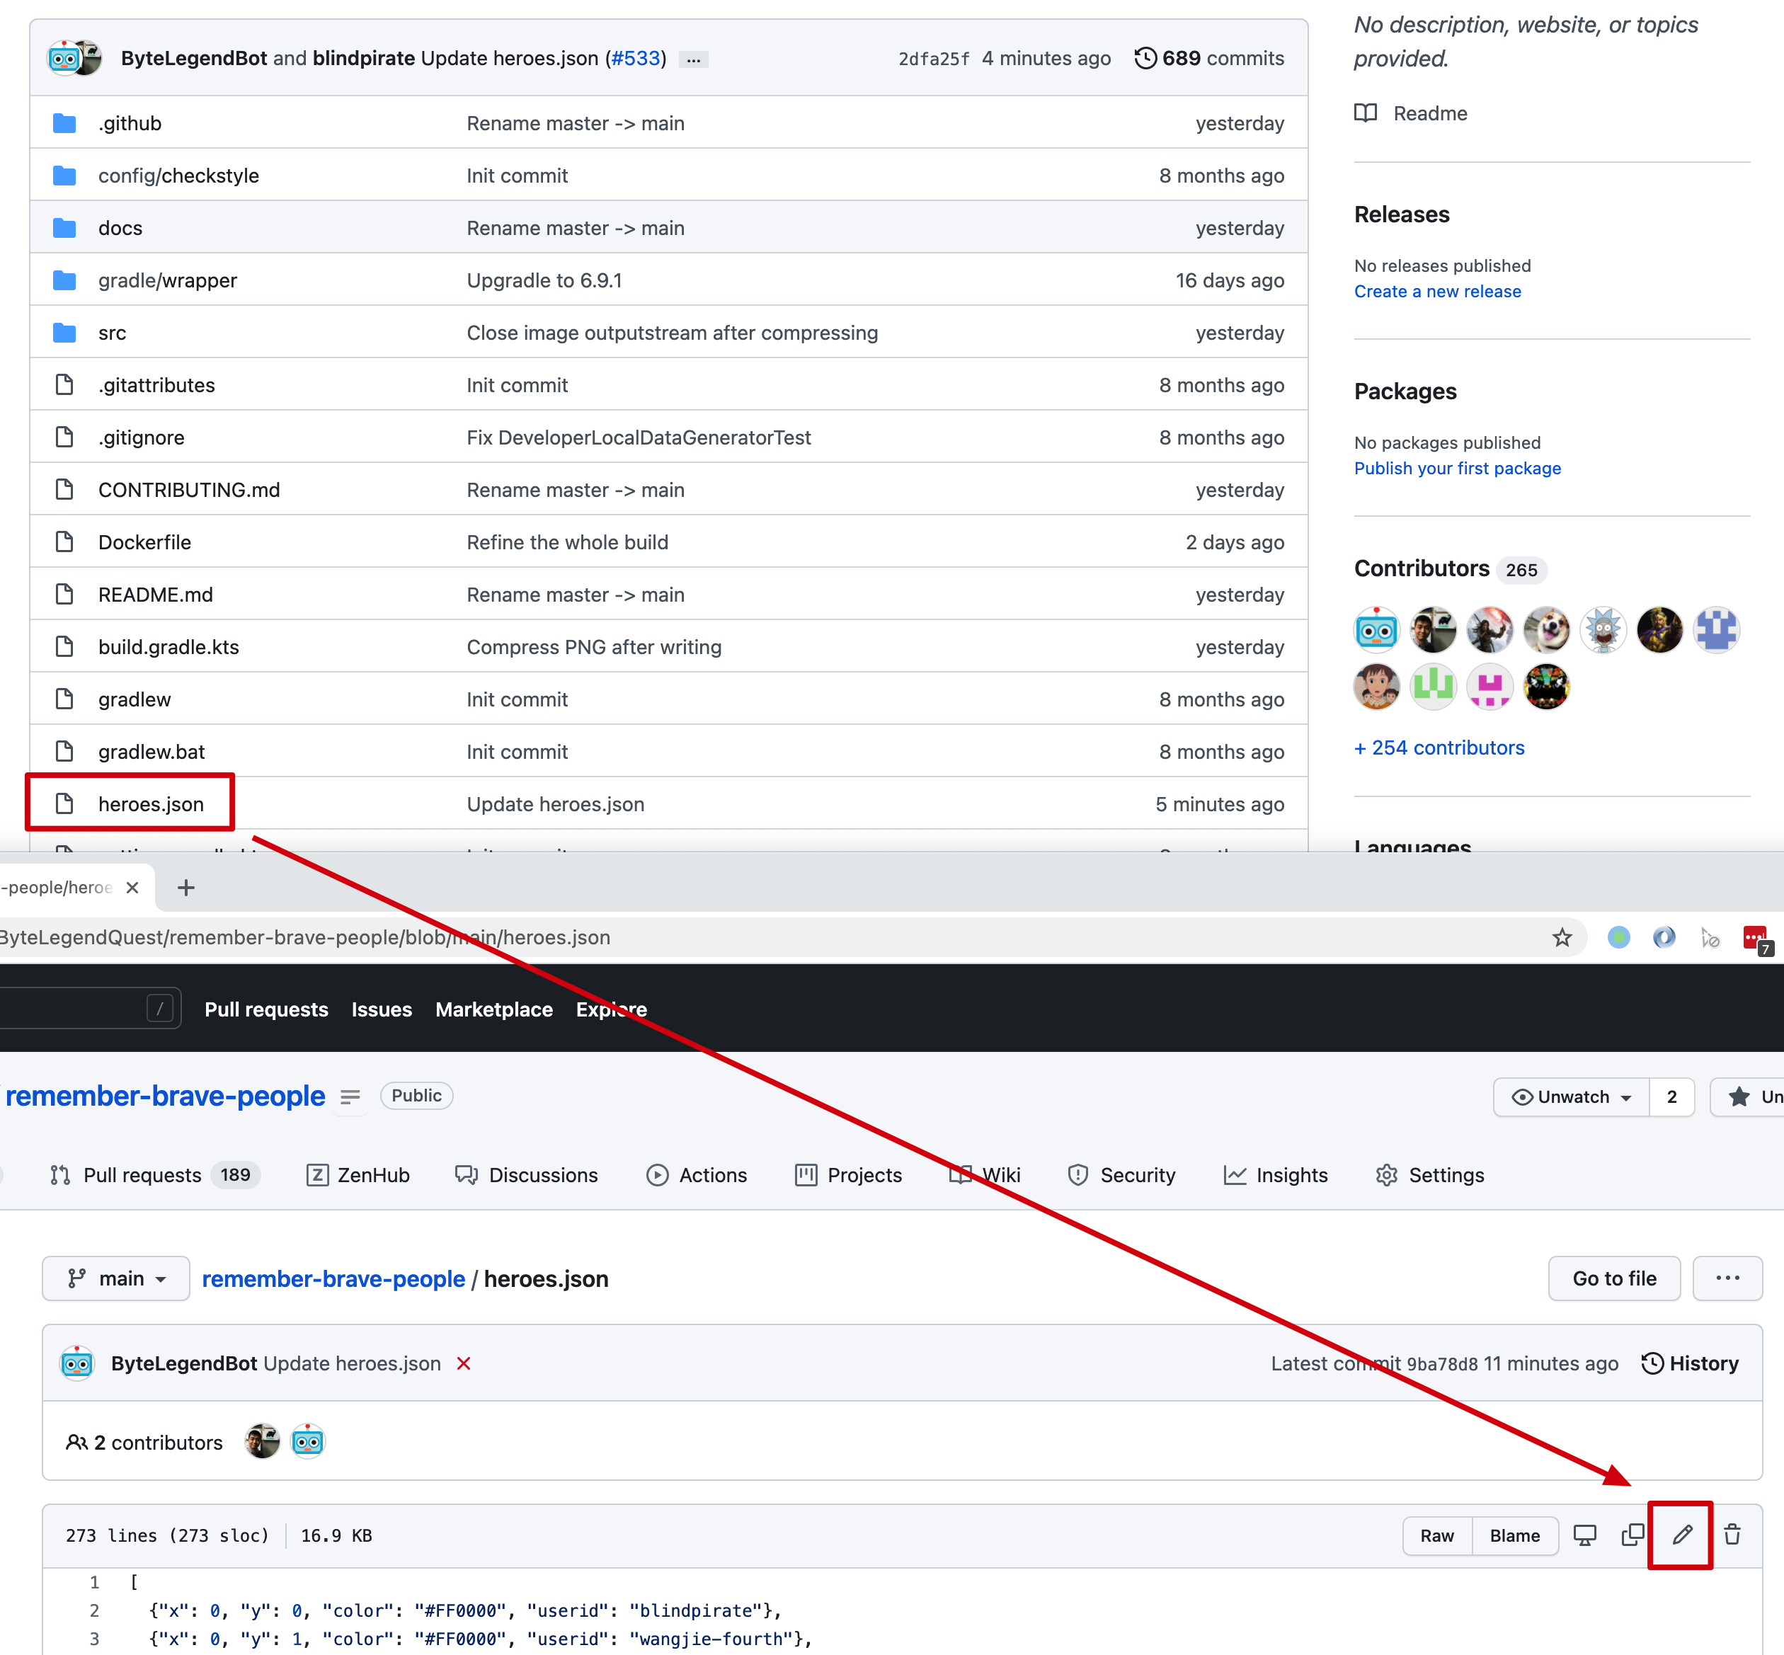1784x1655 pixels.
Task: Click the remember-brave-people repository title
Action: [x=165, y=1096]
